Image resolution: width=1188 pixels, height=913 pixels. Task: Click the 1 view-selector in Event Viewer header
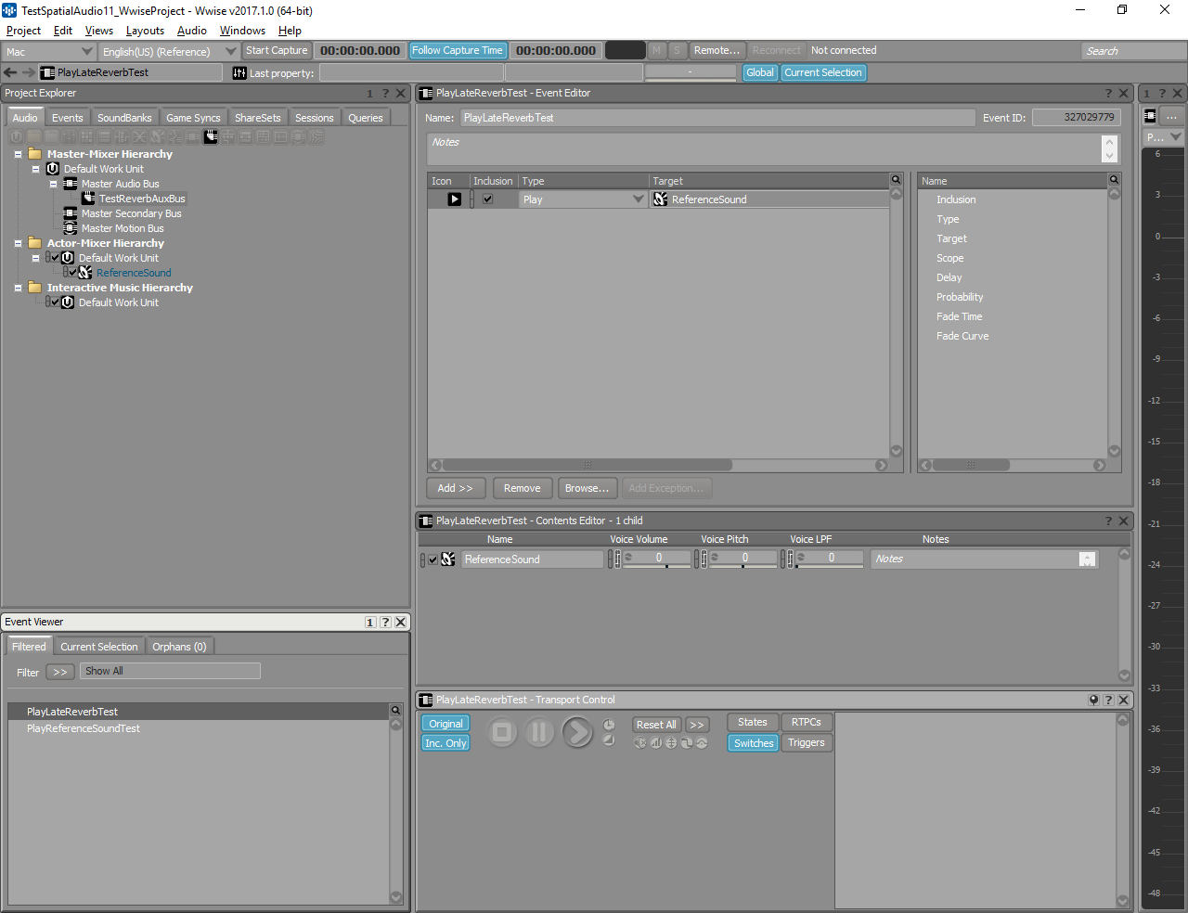tap(369, 623)
